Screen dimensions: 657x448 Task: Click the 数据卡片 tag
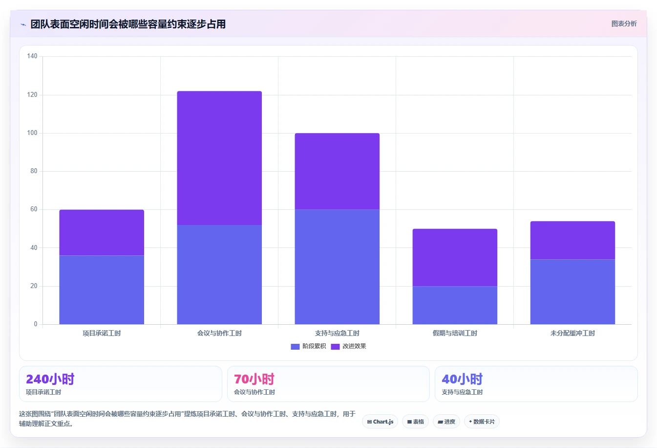[482, 422]
